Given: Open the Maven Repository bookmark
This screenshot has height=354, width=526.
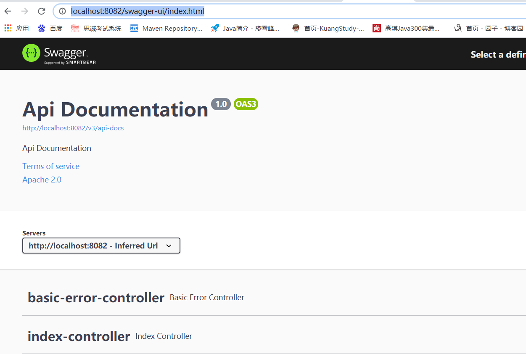Looking at the screenshot, I should tap(166, 28).
